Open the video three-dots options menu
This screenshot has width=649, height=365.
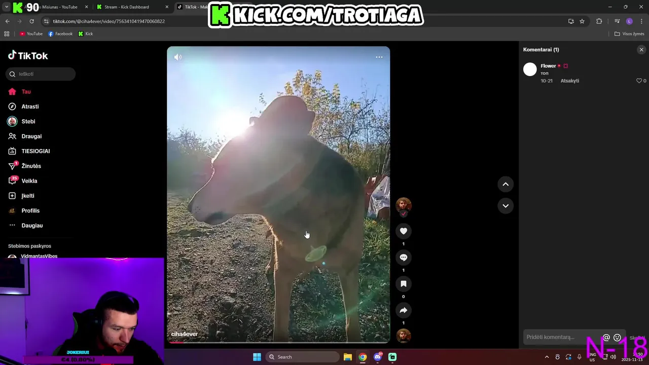pos(379,57)
